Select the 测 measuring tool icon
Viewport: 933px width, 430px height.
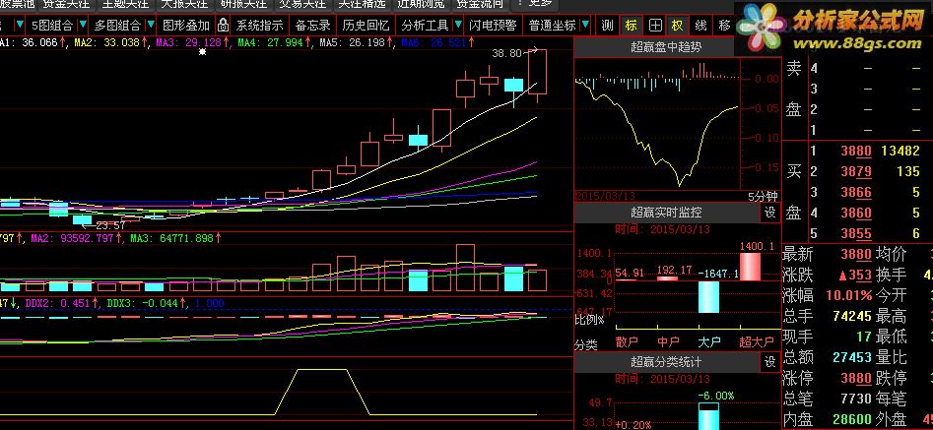(607, 26)
